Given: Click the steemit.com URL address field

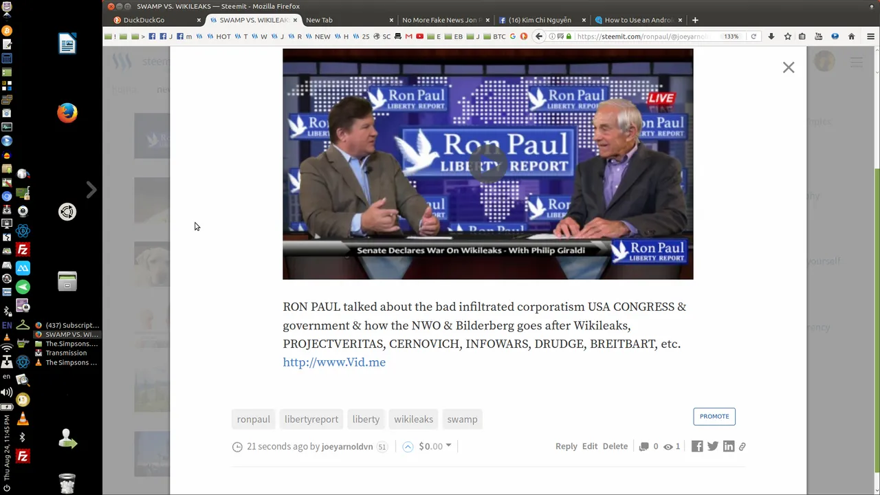Looking at the screenshot, I should (x=642, y=36).
